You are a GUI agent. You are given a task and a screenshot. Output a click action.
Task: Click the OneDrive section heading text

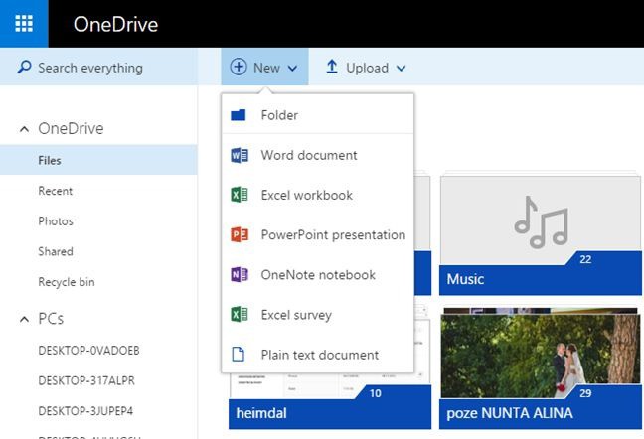pos(71,129)
